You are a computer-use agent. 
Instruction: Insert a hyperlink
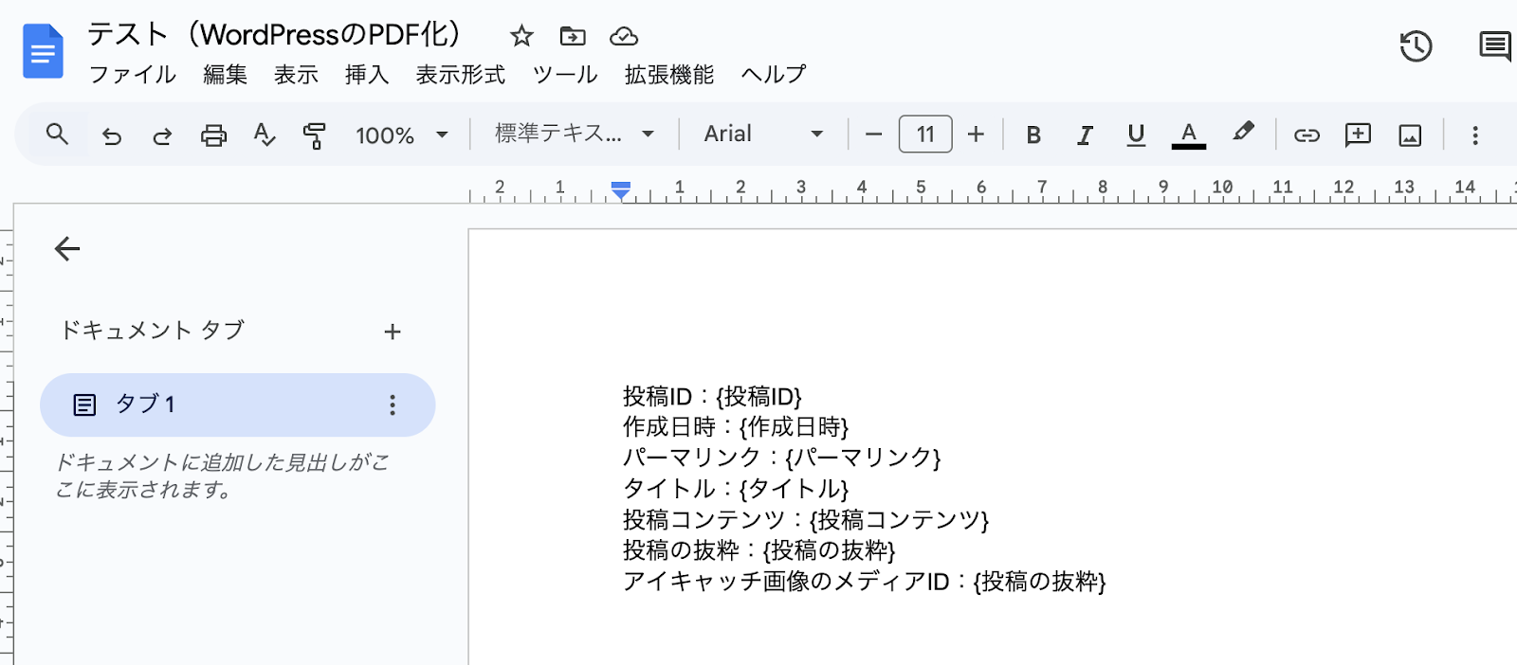tap(1307, 135)
